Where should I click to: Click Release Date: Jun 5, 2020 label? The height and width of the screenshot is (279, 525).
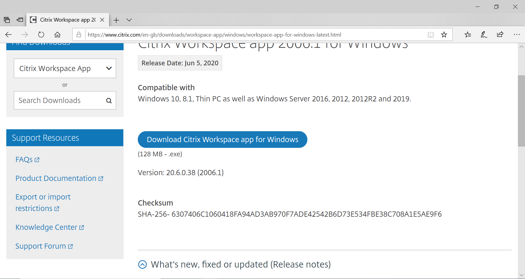(x=180, y=63)
